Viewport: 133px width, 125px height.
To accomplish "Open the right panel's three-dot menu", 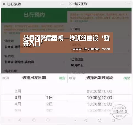I will coord(127,4).
